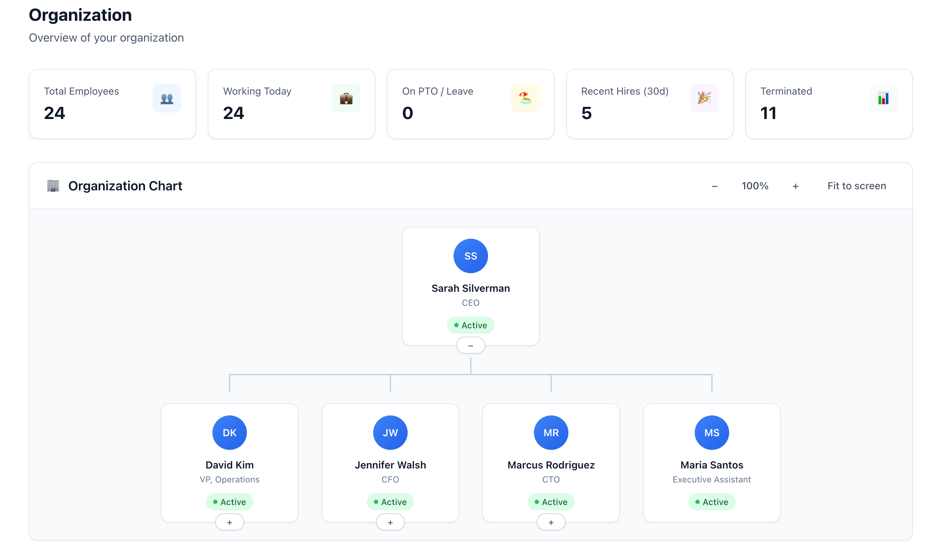
Task: Click Sarah Silverman's SS avatar
Action: [470, 256]
